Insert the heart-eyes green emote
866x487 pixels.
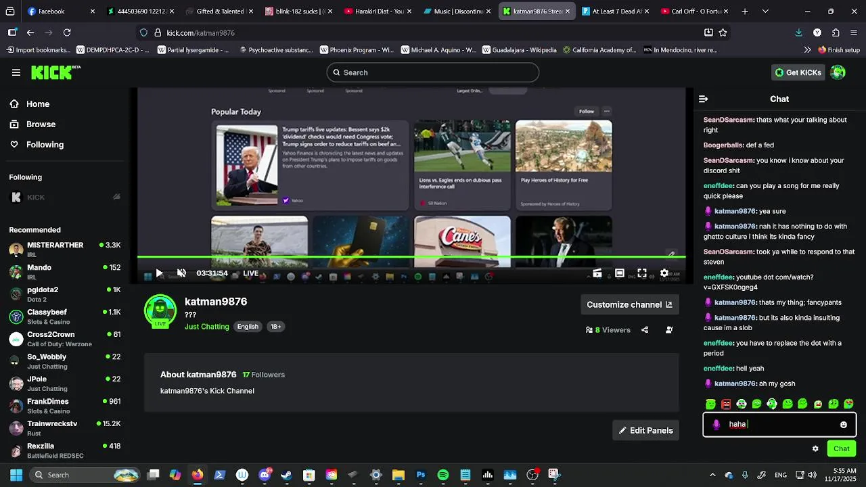point(848,404)
